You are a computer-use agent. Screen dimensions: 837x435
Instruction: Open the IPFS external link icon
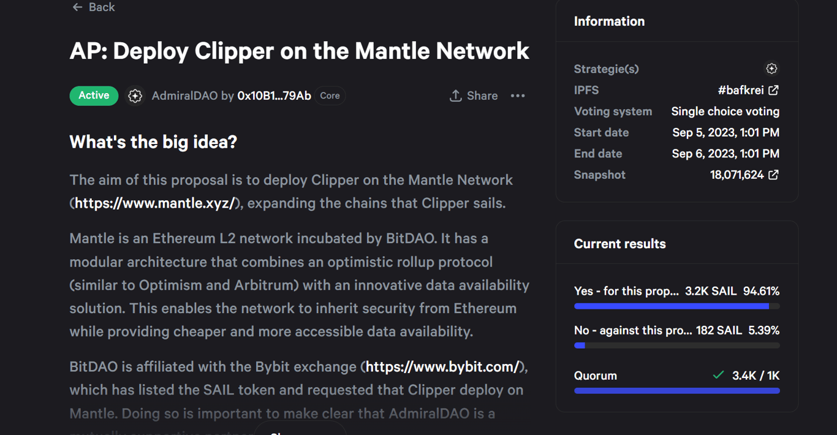pyautogui.click(x=774, y=90)
